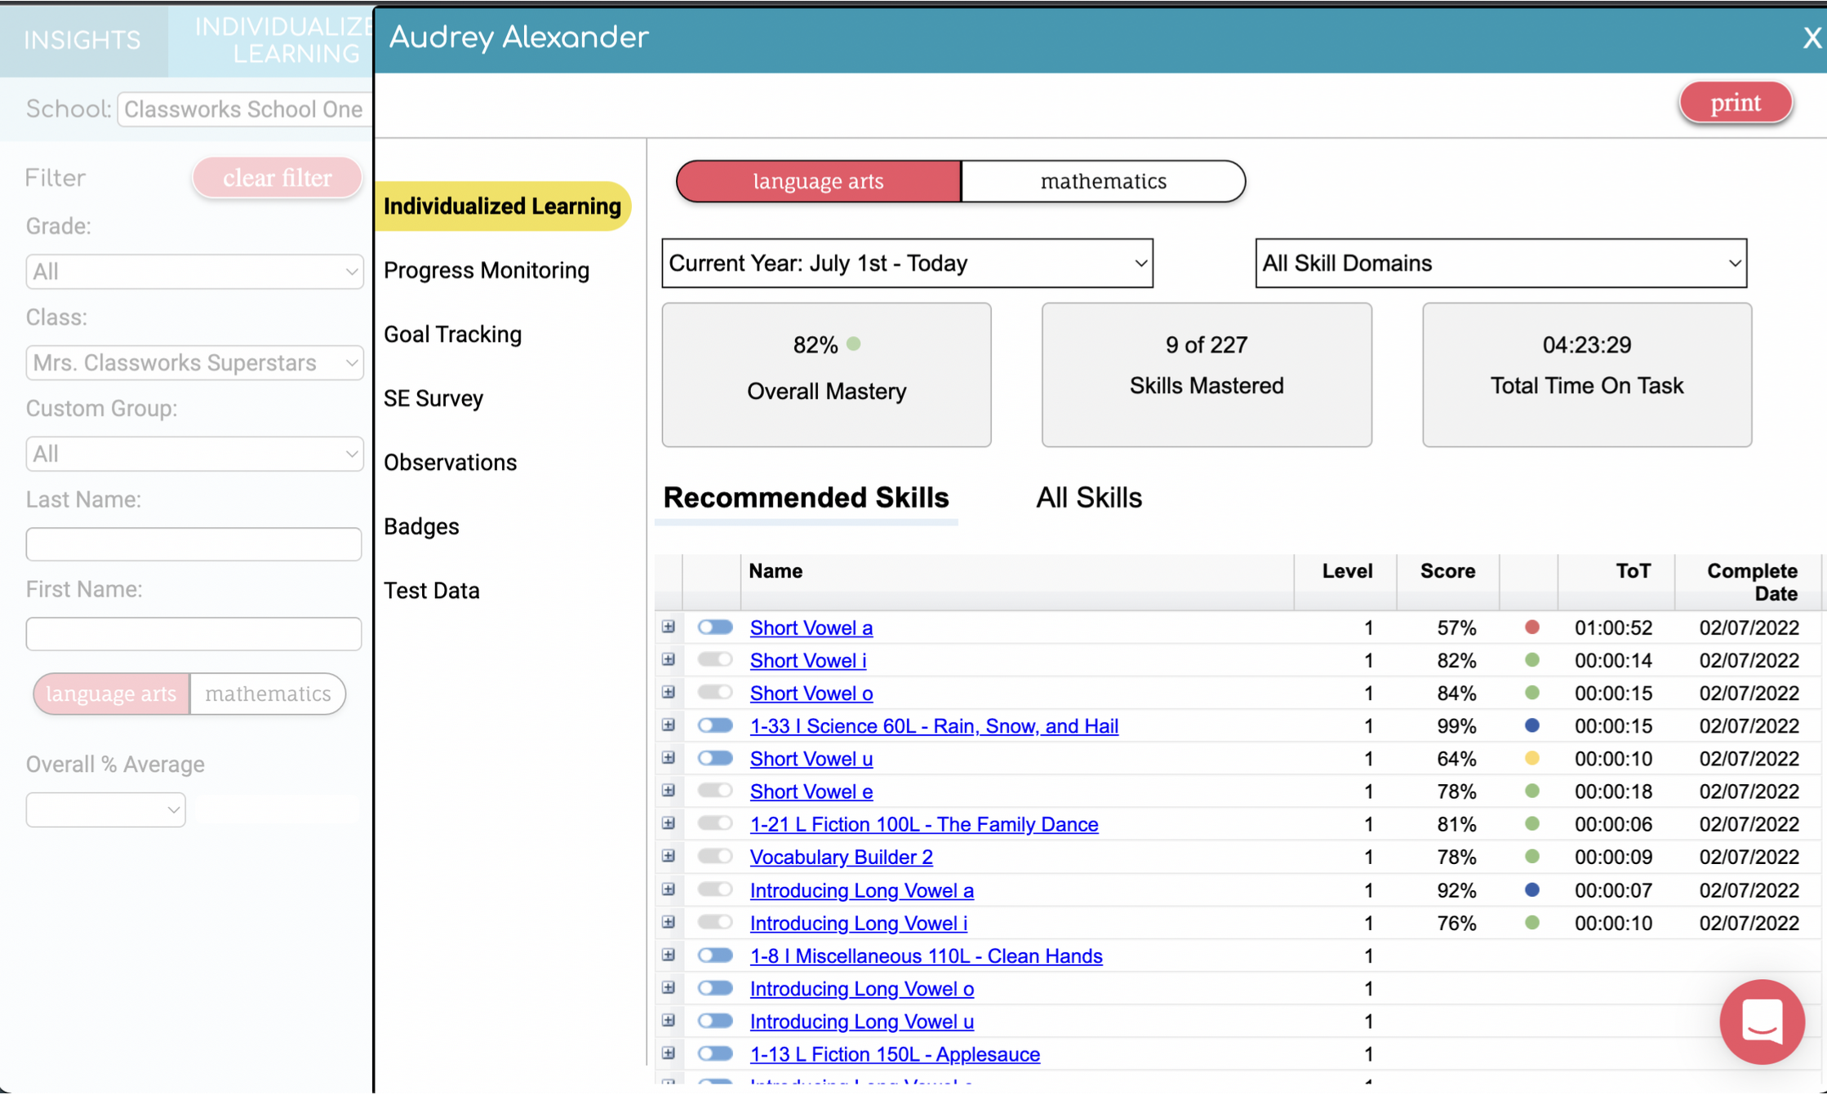Open the Class filter dropdown

coord(193,362)
